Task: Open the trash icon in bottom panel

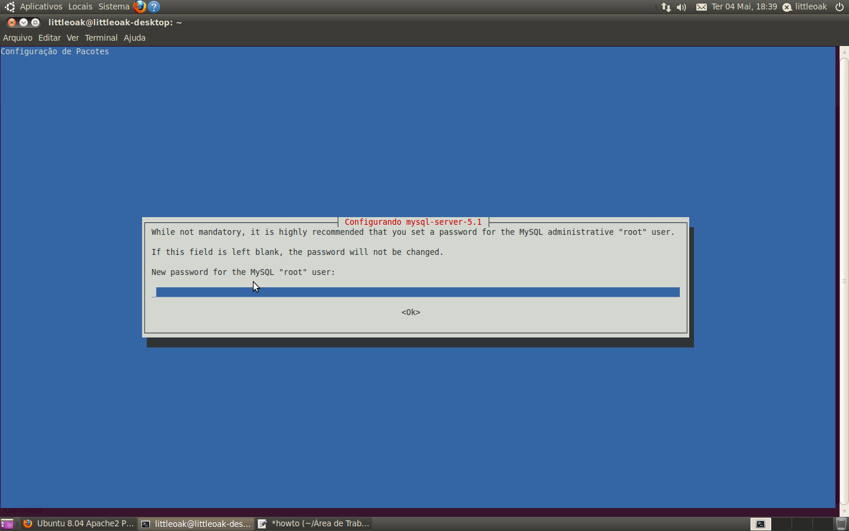Action: pyautogui.click(x=841, y=523)
